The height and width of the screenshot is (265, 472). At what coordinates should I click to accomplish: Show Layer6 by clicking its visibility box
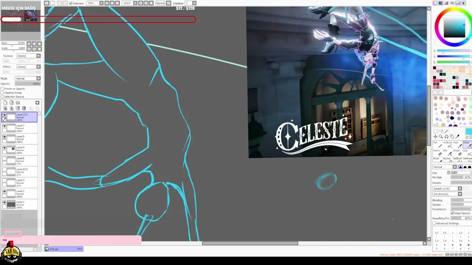tap(4, 159)
